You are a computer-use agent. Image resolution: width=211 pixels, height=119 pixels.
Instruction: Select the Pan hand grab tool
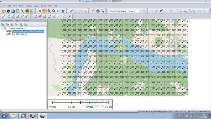[x=45, y=11]
